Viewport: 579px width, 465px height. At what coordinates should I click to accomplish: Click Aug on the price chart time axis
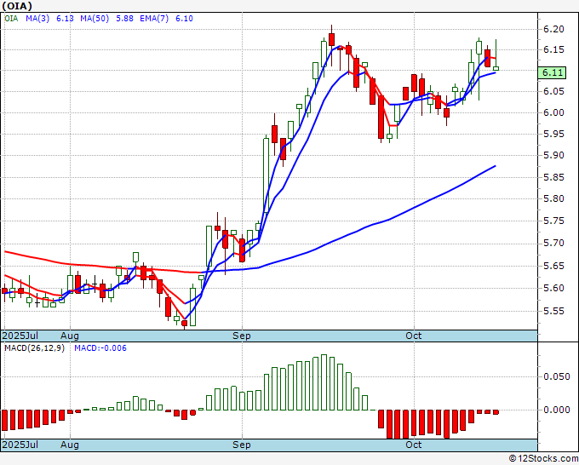[70, 336]
